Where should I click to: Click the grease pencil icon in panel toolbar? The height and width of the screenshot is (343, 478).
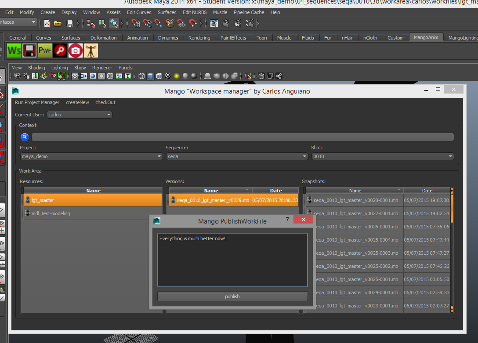click(x=62, y=76)
